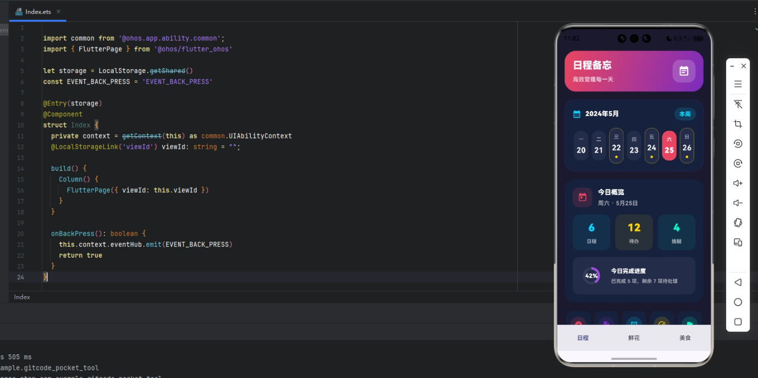Decrease emulator volume
This screenshot has height=378, width=758.
(x=738, y=203)
